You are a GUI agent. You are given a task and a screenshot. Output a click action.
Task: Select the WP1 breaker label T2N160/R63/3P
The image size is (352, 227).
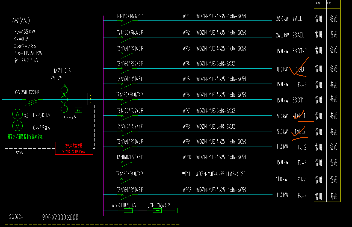pyautogui.click(x=129, y=16)
